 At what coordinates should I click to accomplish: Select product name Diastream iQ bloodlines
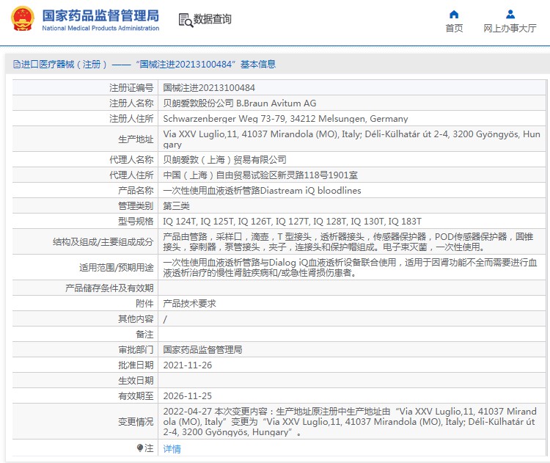(262, 191)
